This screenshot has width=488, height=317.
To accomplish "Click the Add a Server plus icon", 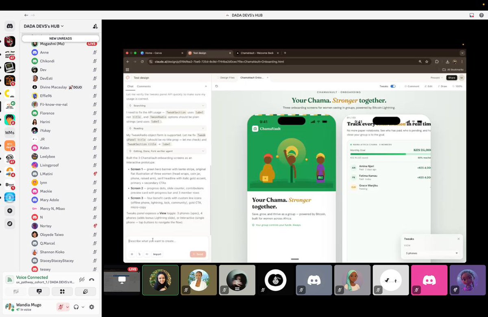I will coord(10,211).
